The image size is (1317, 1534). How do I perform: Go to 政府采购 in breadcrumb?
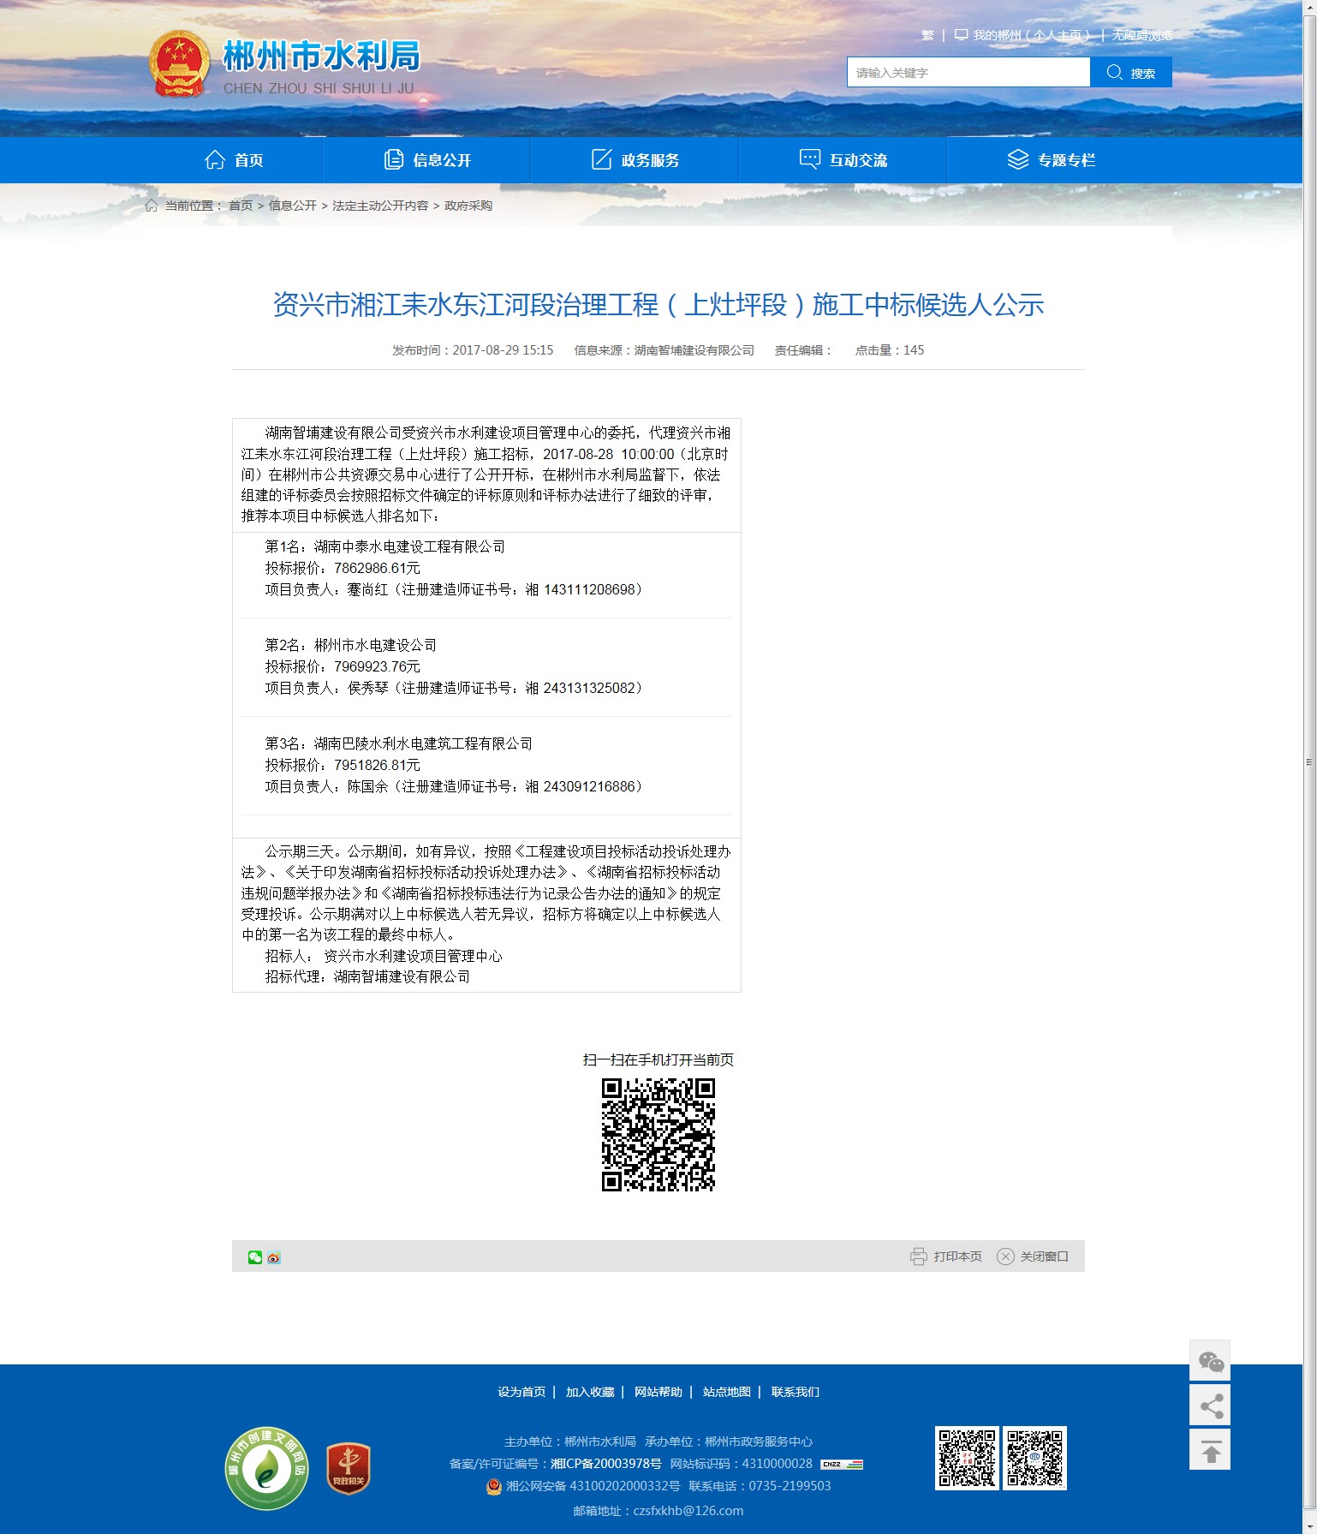click(x=468, y=206)
